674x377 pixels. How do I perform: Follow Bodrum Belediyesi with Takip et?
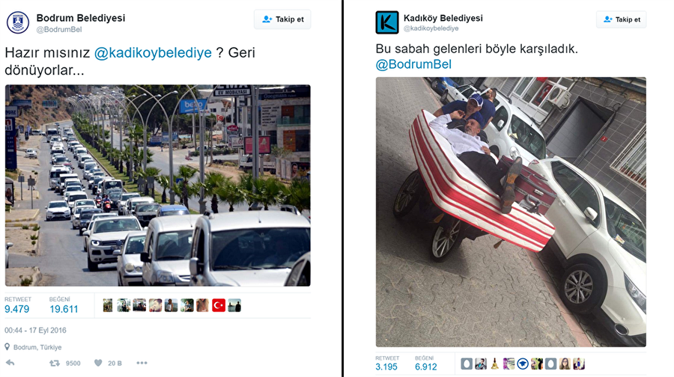tap(282, 19)
